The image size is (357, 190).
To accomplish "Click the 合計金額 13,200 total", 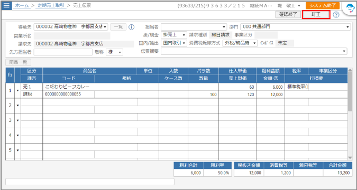I will click(x=337, y=173).
